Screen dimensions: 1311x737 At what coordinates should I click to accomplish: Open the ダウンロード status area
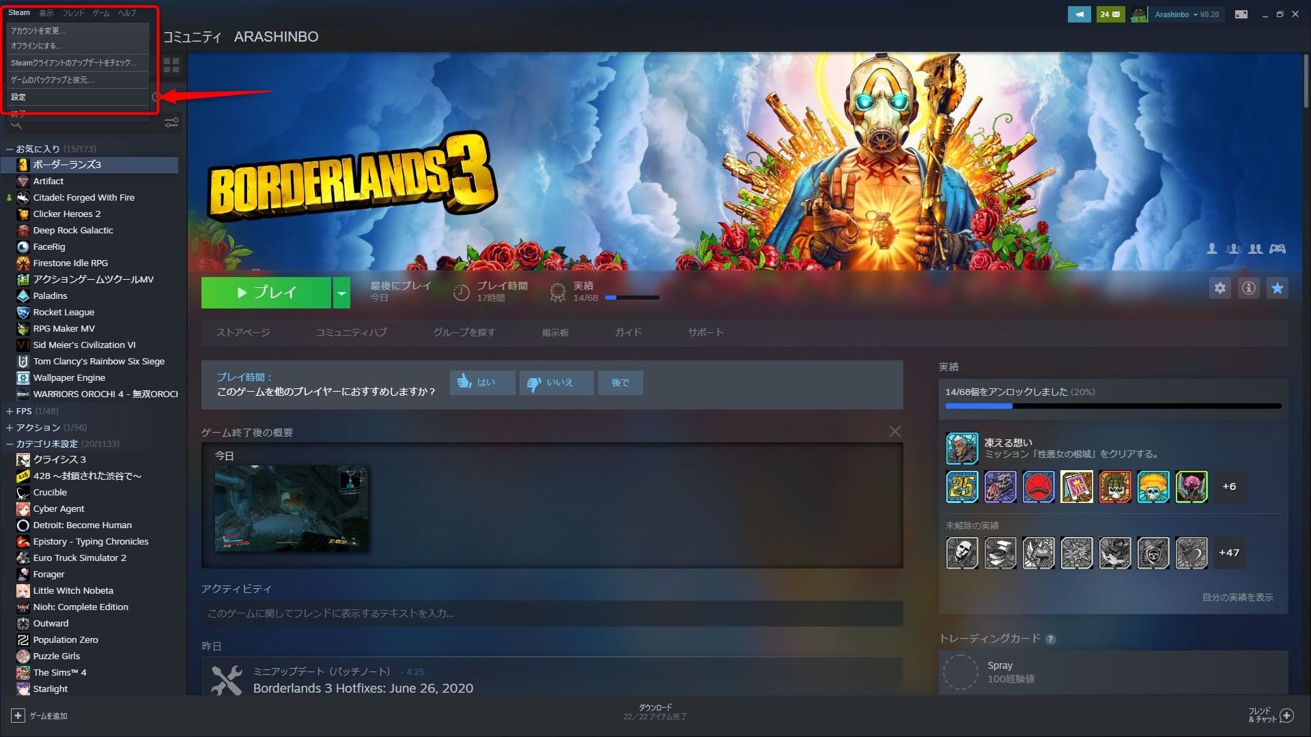coord(655,712)
